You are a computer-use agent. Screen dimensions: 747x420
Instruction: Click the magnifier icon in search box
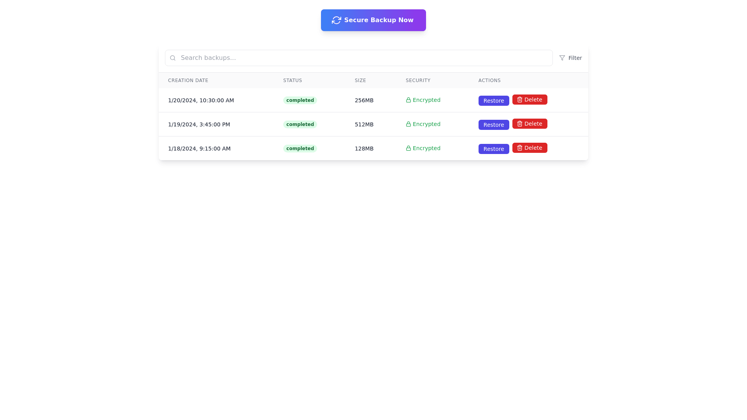coord(173,58)
